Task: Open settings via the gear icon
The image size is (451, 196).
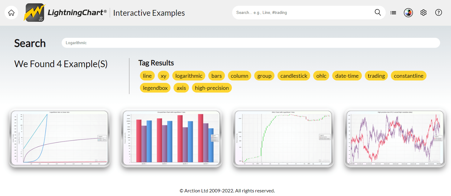Action: [423, 12]
